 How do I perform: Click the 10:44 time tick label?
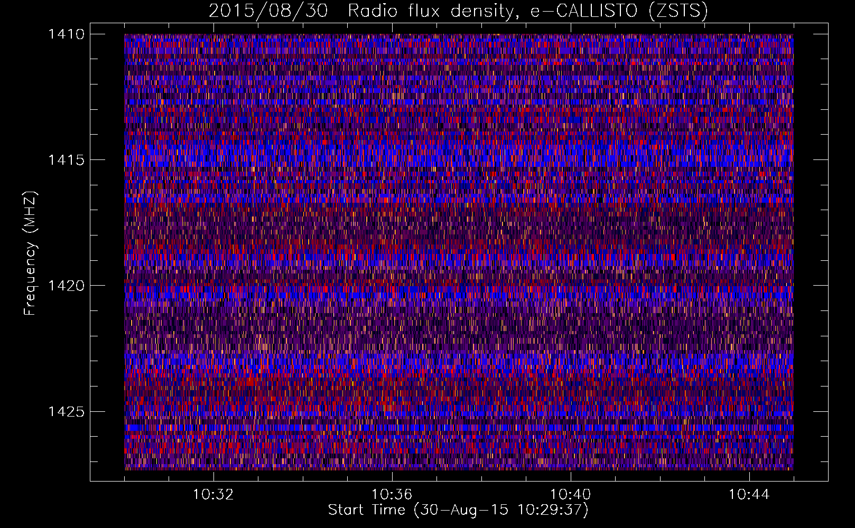click(749, 495)
